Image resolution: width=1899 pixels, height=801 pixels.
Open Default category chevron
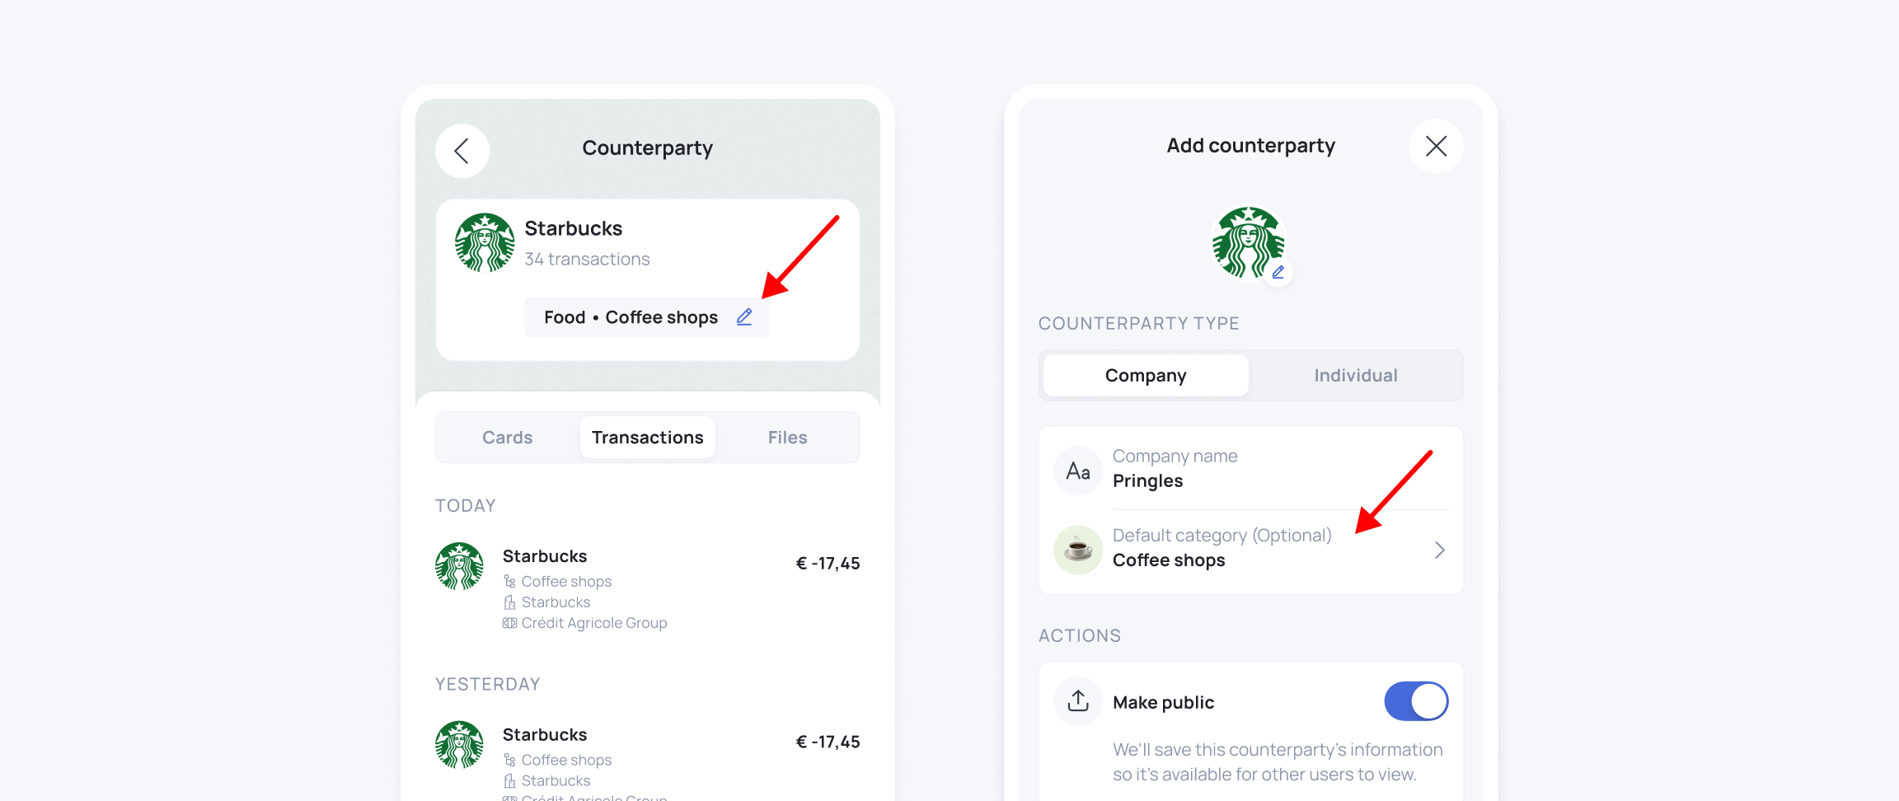(1439, 550)
